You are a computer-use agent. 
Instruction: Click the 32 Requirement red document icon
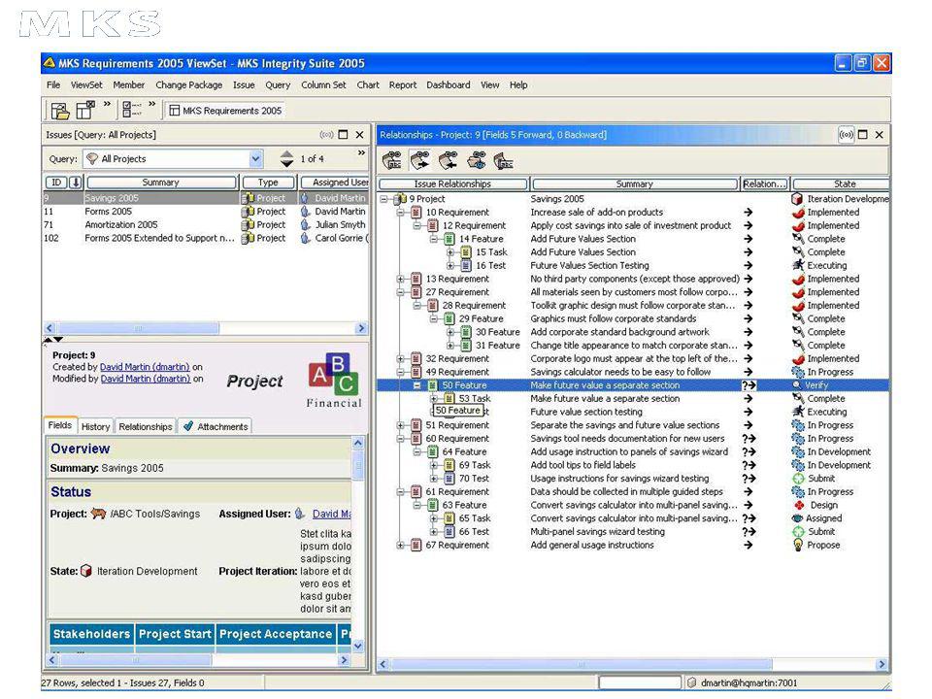(416, 359)
